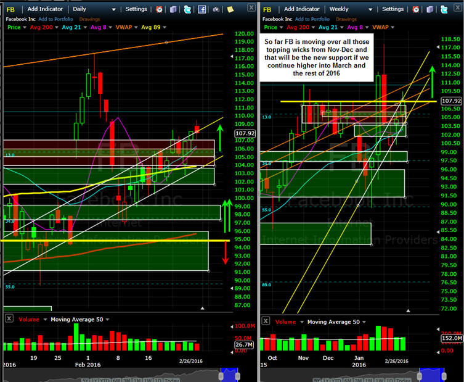The image size is (464, 382).
Task: Click the right range handle on Daily navigator
Action: coord(237,376)
